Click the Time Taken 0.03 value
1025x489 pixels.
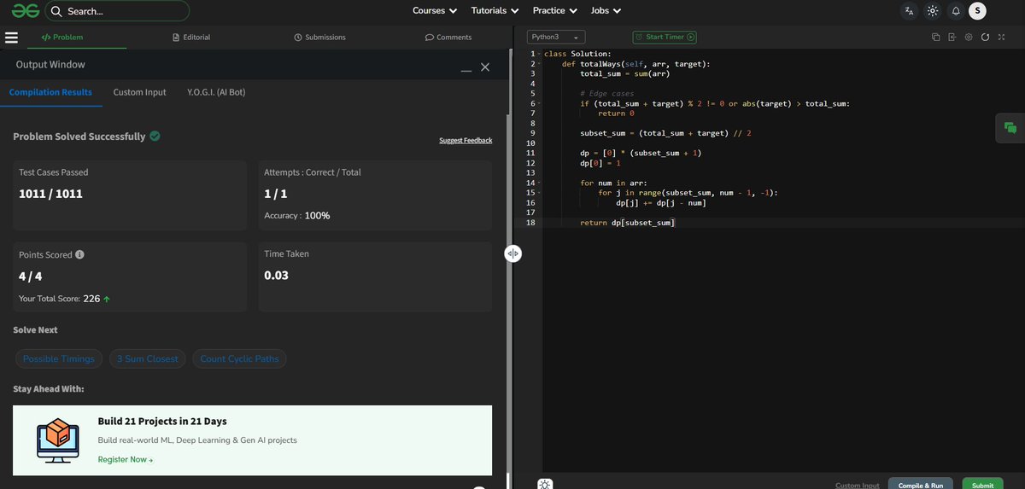point(277,276)
